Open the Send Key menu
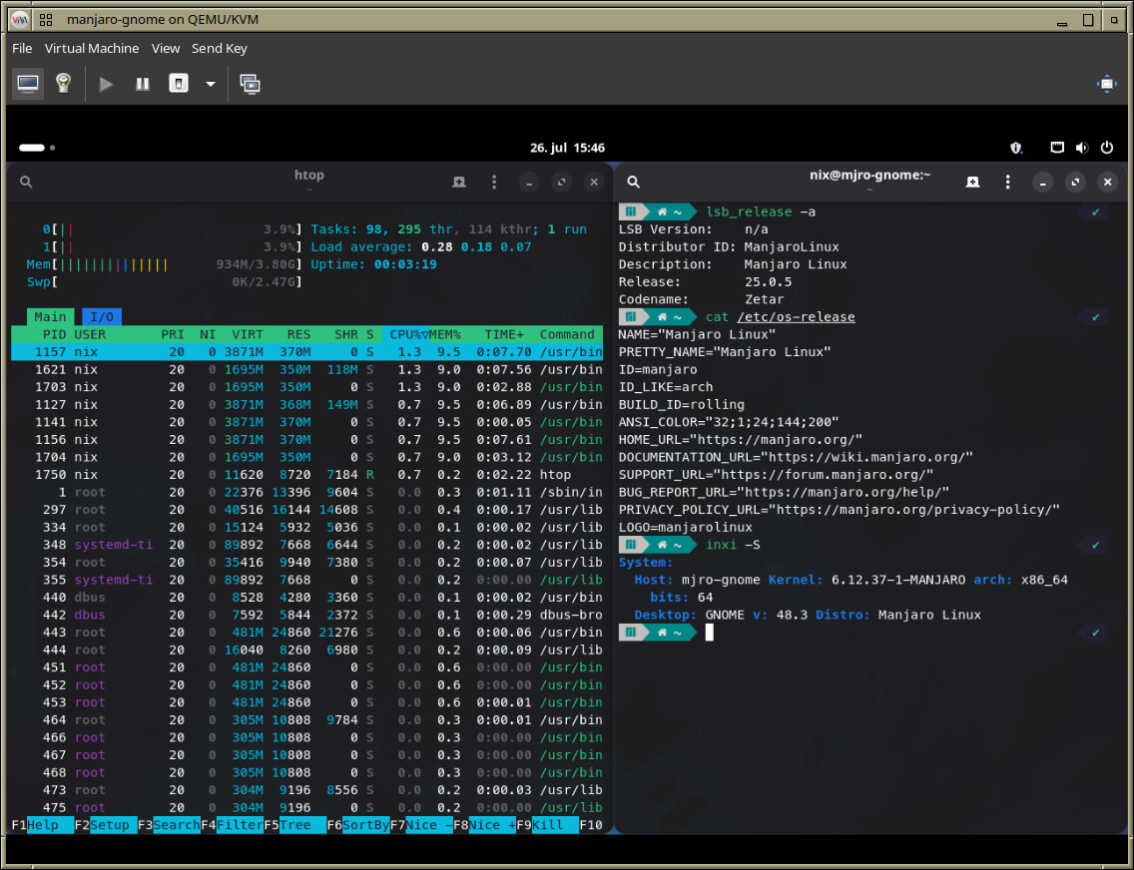 pyautogui.click(x=220, y=49)
